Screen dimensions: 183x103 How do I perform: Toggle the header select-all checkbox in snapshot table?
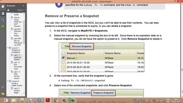(63, 53)
